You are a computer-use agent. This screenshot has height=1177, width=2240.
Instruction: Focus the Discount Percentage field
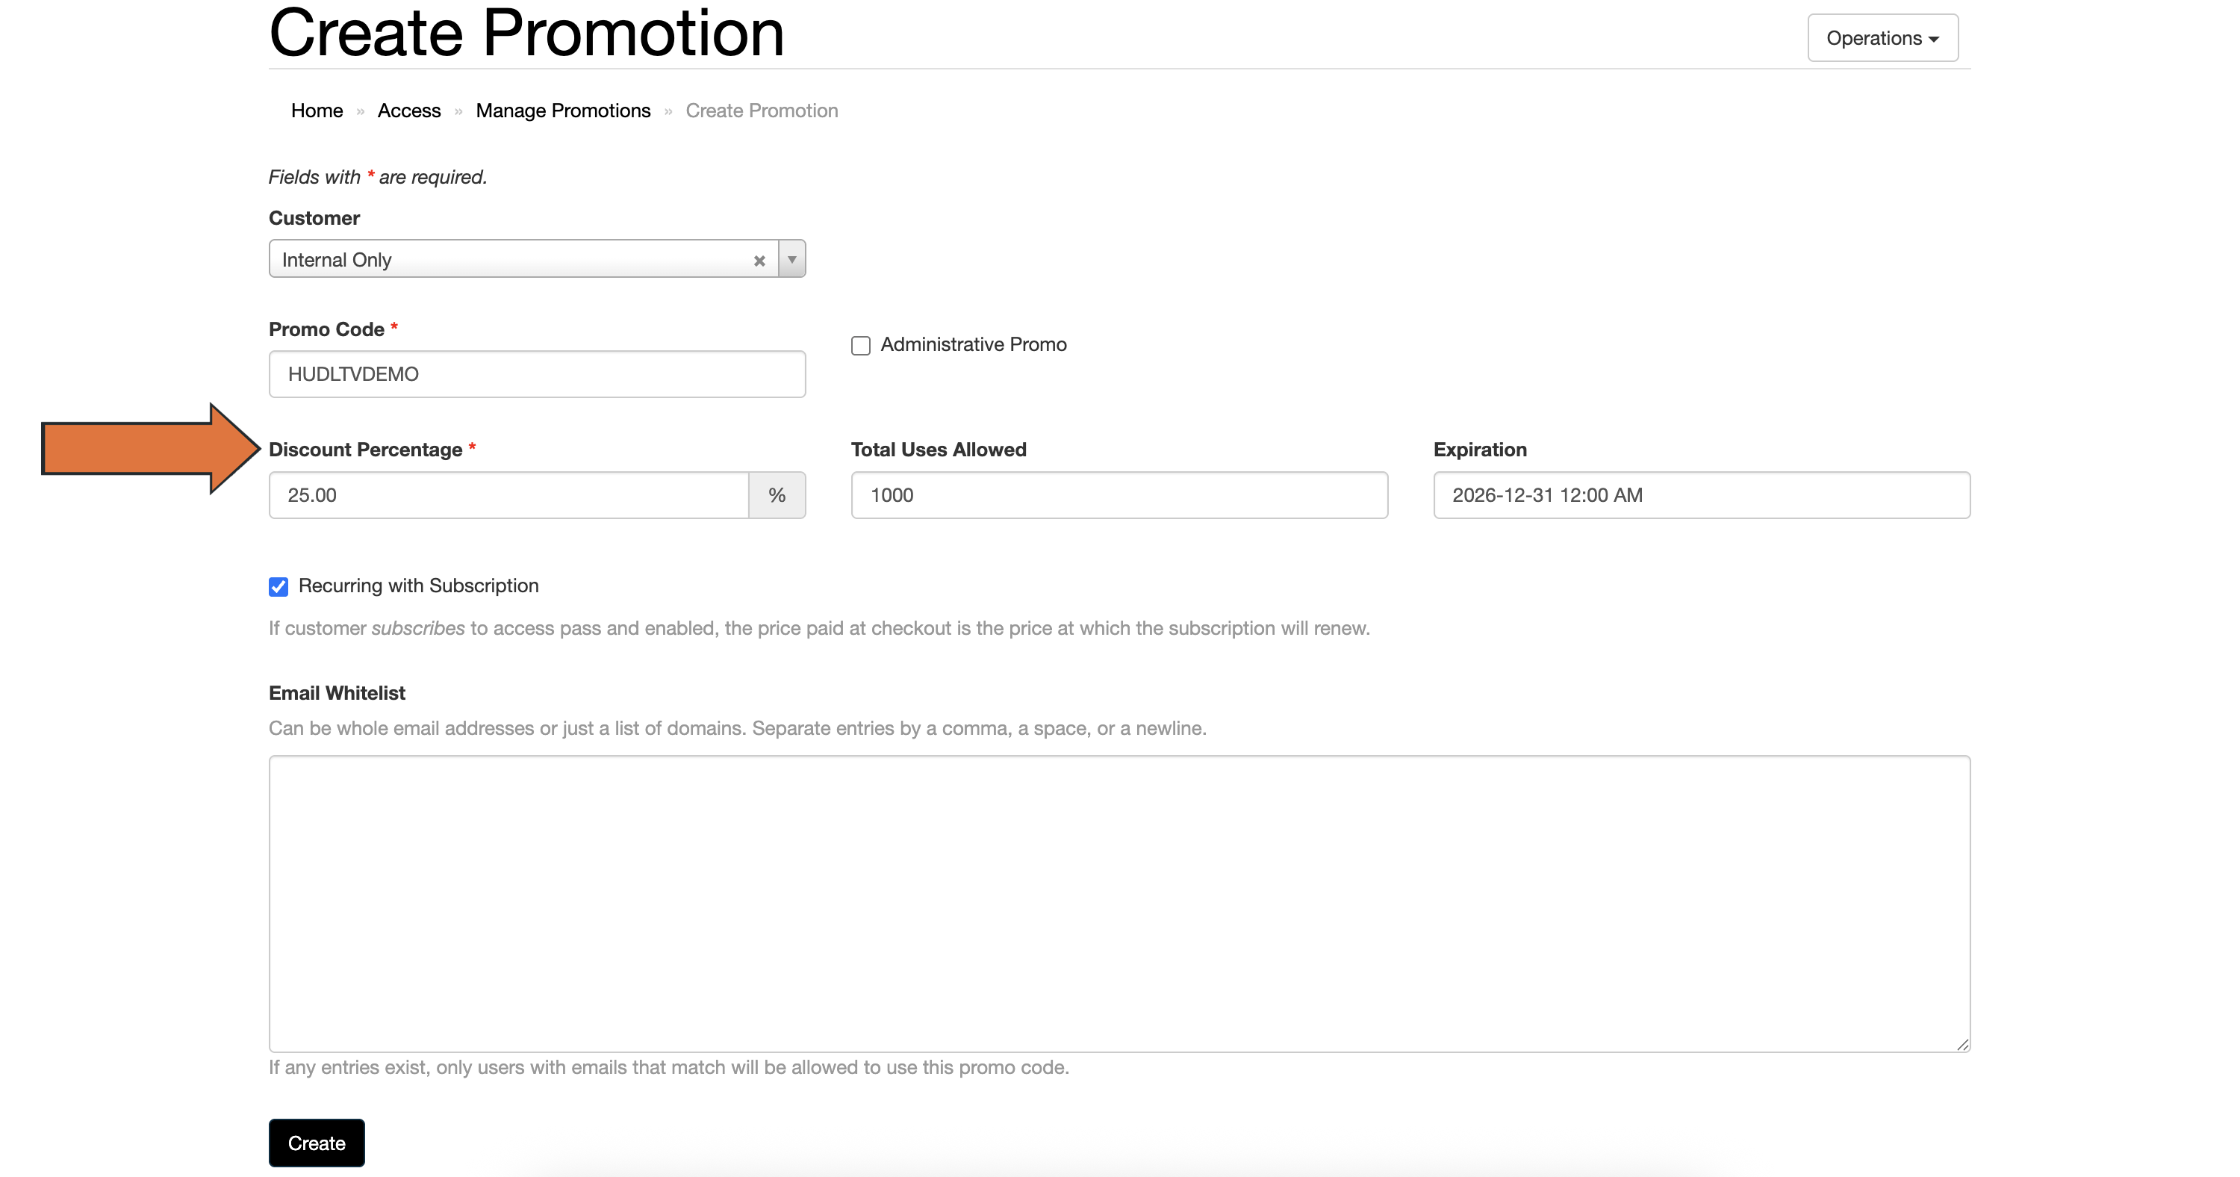coord(508,495)
